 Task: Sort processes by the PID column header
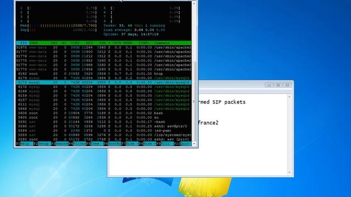[23, 43]
